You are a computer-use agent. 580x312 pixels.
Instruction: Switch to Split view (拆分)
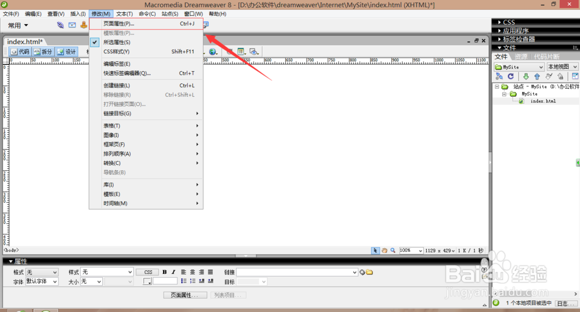click(43, 52)
